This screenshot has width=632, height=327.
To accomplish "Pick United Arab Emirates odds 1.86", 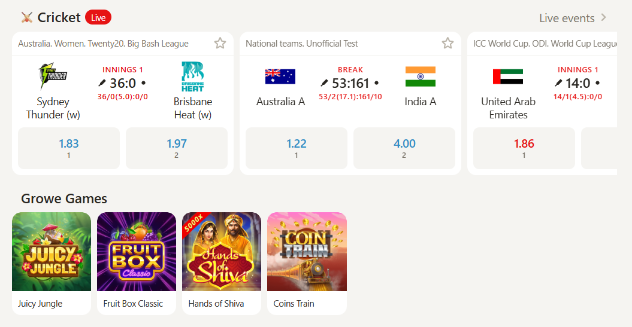I will [x=524, y=148].
